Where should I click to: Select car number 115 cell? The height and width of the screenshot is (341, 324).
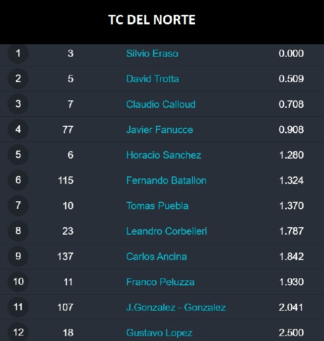click(x=66, y=180)
